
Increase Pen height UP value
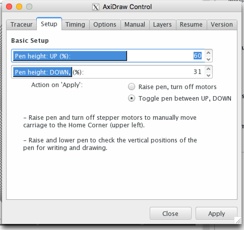[x=208, y=53]
